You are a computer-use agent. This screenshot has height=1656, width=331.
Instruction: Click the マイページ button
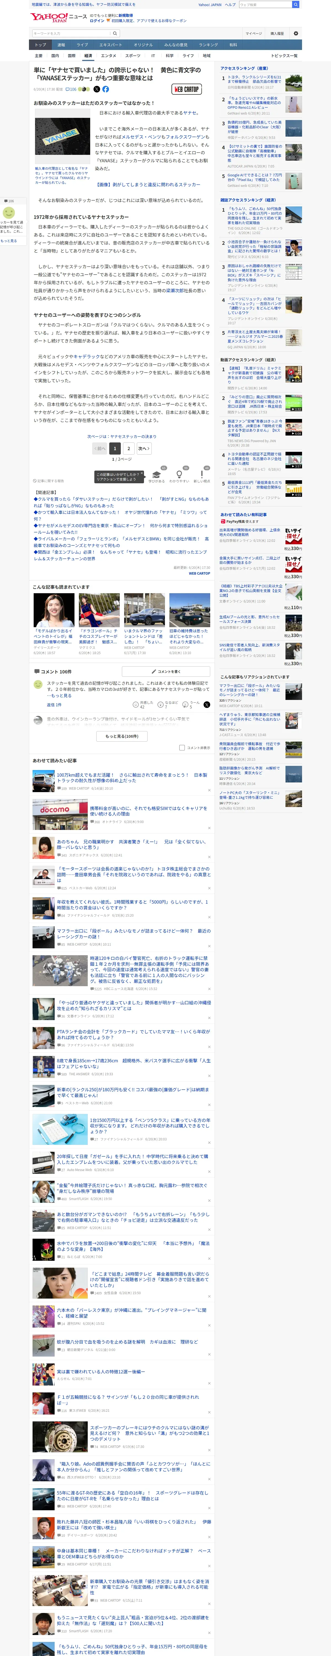click(x=254, y=33)
